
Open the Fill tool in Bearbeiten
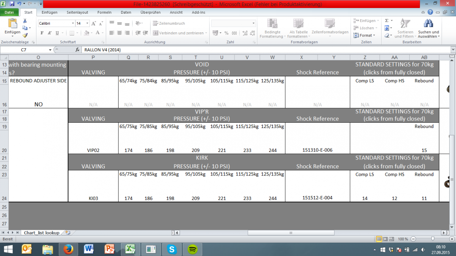tap(386, 28)
